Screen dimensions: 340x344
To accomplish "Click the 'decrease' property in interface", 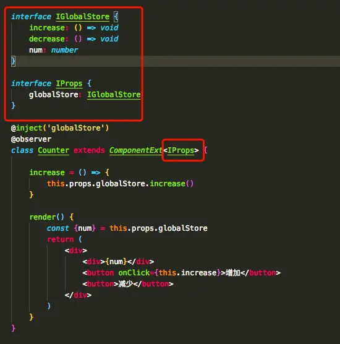I will click(47, 39).
